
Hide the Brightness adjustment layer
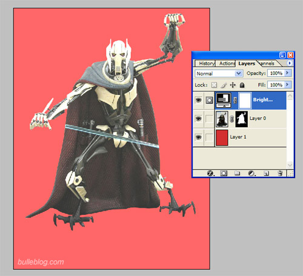(x=198, y=100)
